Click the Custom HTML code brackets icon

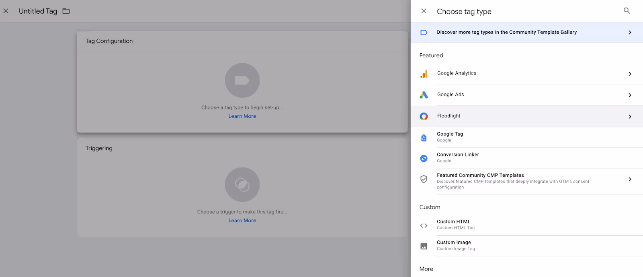tap(424, 226)
